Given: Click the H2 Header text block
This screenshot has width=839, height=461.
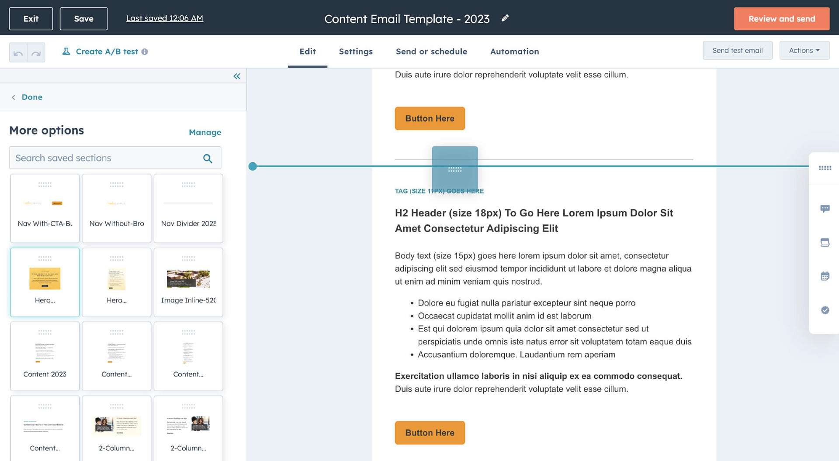Looking at the screenshot, I should tap(534, 220).
